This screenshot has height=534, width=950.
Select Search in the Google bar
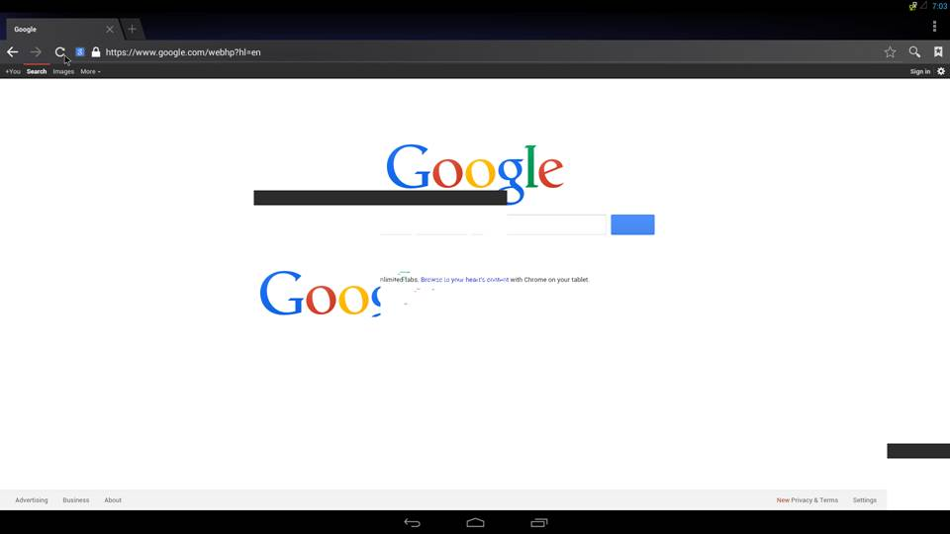pos(37,71)
